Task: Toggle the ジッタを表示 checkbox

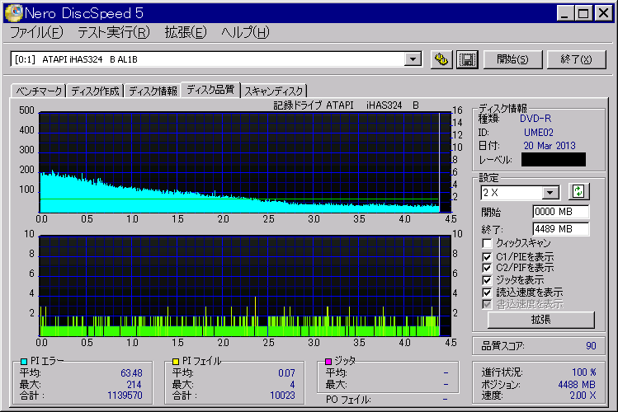Action: click(487, 280)
